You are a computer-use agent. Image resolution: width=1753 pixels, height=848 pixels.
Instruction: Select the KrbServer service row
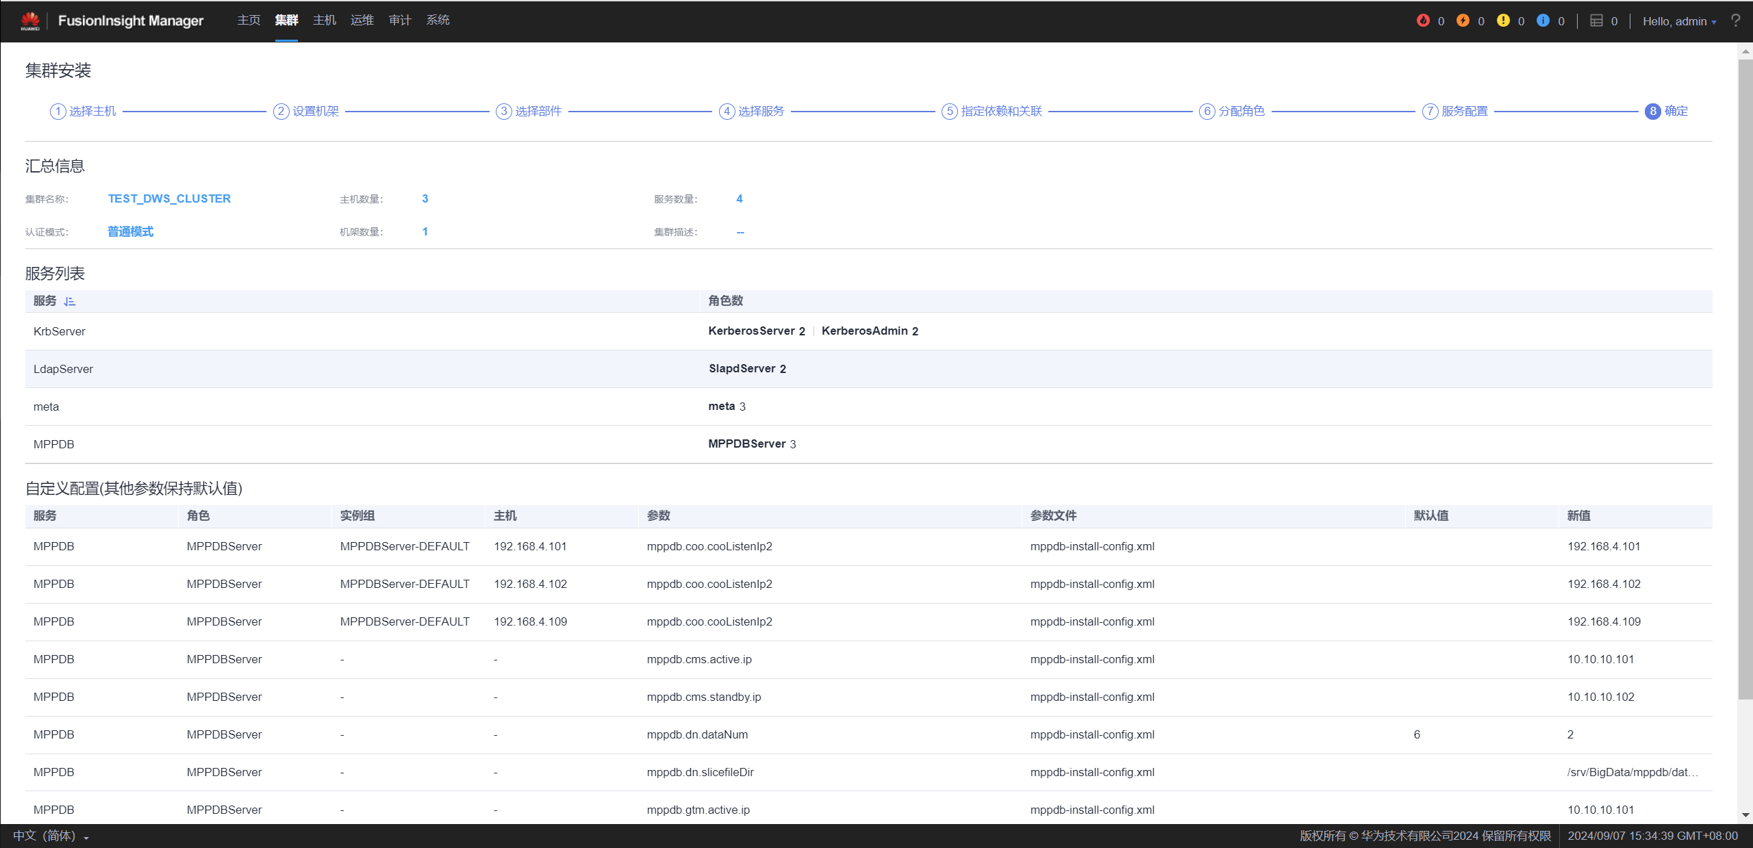[x=868, y=331]
